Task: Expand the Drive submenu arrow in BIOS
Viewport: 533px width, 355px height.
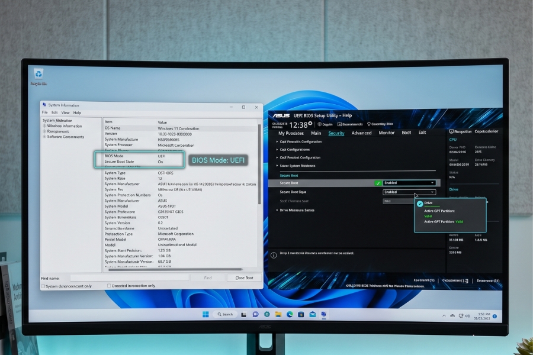Action: tap(277, 210)
